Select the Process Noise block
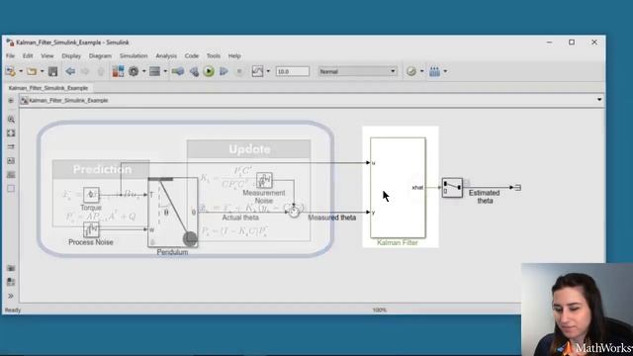This screenshot has width=633, height=356. pyautogui.click(x=91, y=229)
